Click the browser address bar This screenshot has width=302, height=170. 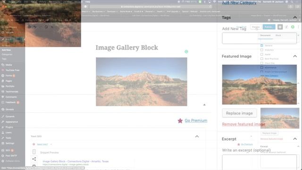click(151, 7)
